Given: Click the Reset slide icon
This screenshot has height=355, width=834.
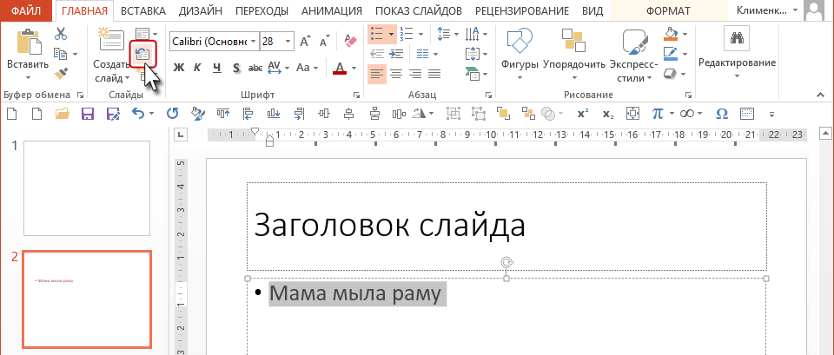Looking at the screenshot, I should point(142,54).
